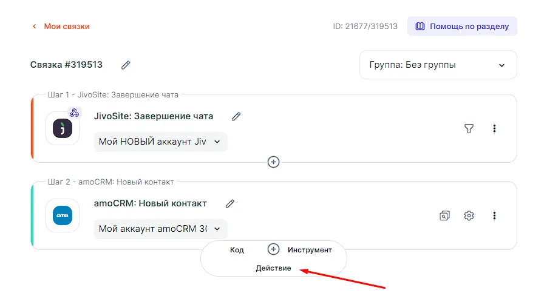Expand the Группа: Без группы dropdown

point(438,65)
